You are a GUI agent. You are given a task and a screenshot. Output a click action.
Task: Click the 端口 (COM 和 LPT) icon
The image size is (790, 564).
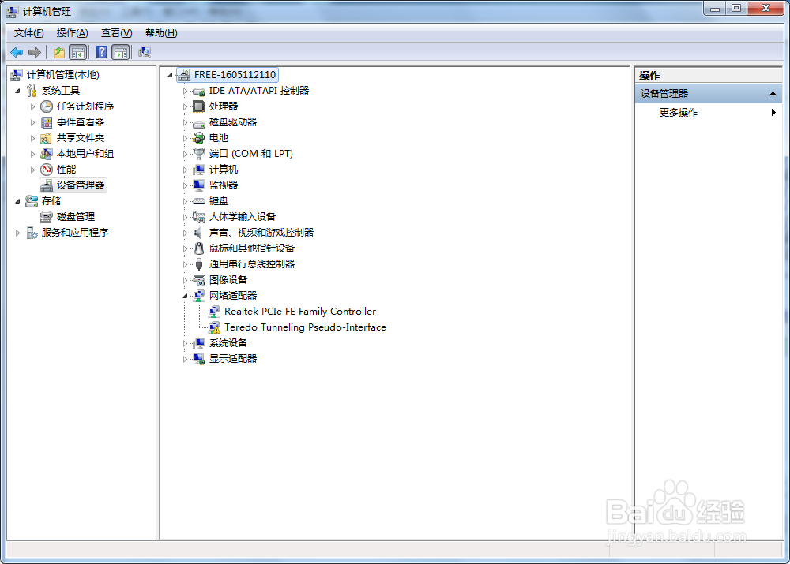coord(199,154)
